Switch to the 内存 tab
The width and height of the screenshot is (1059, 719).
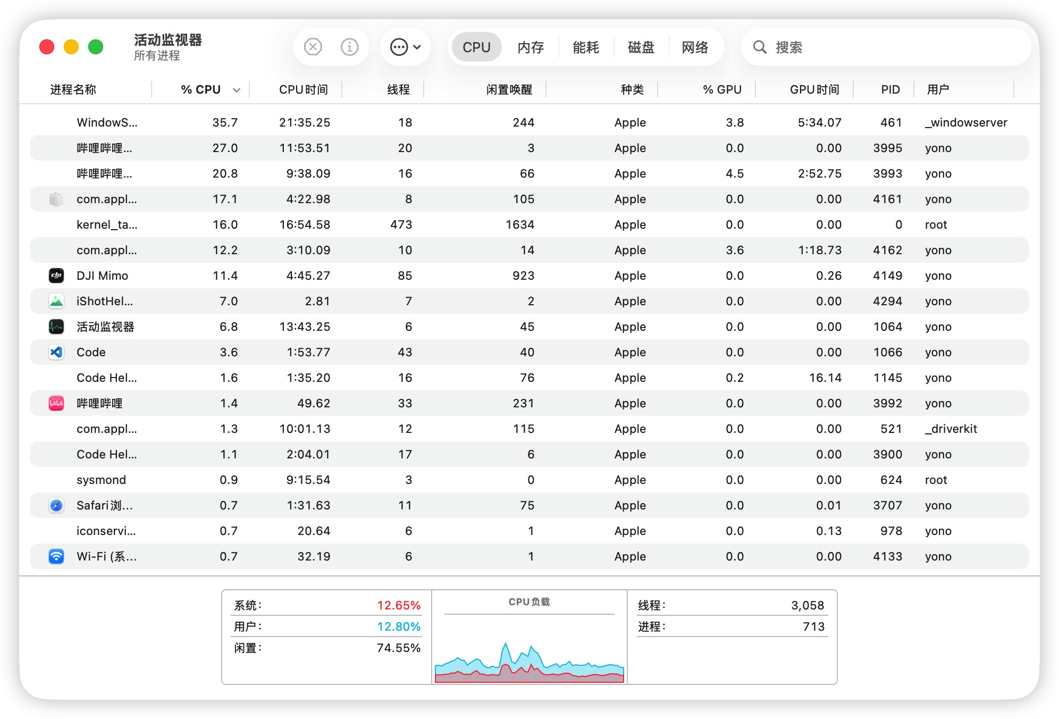(530, 47)
